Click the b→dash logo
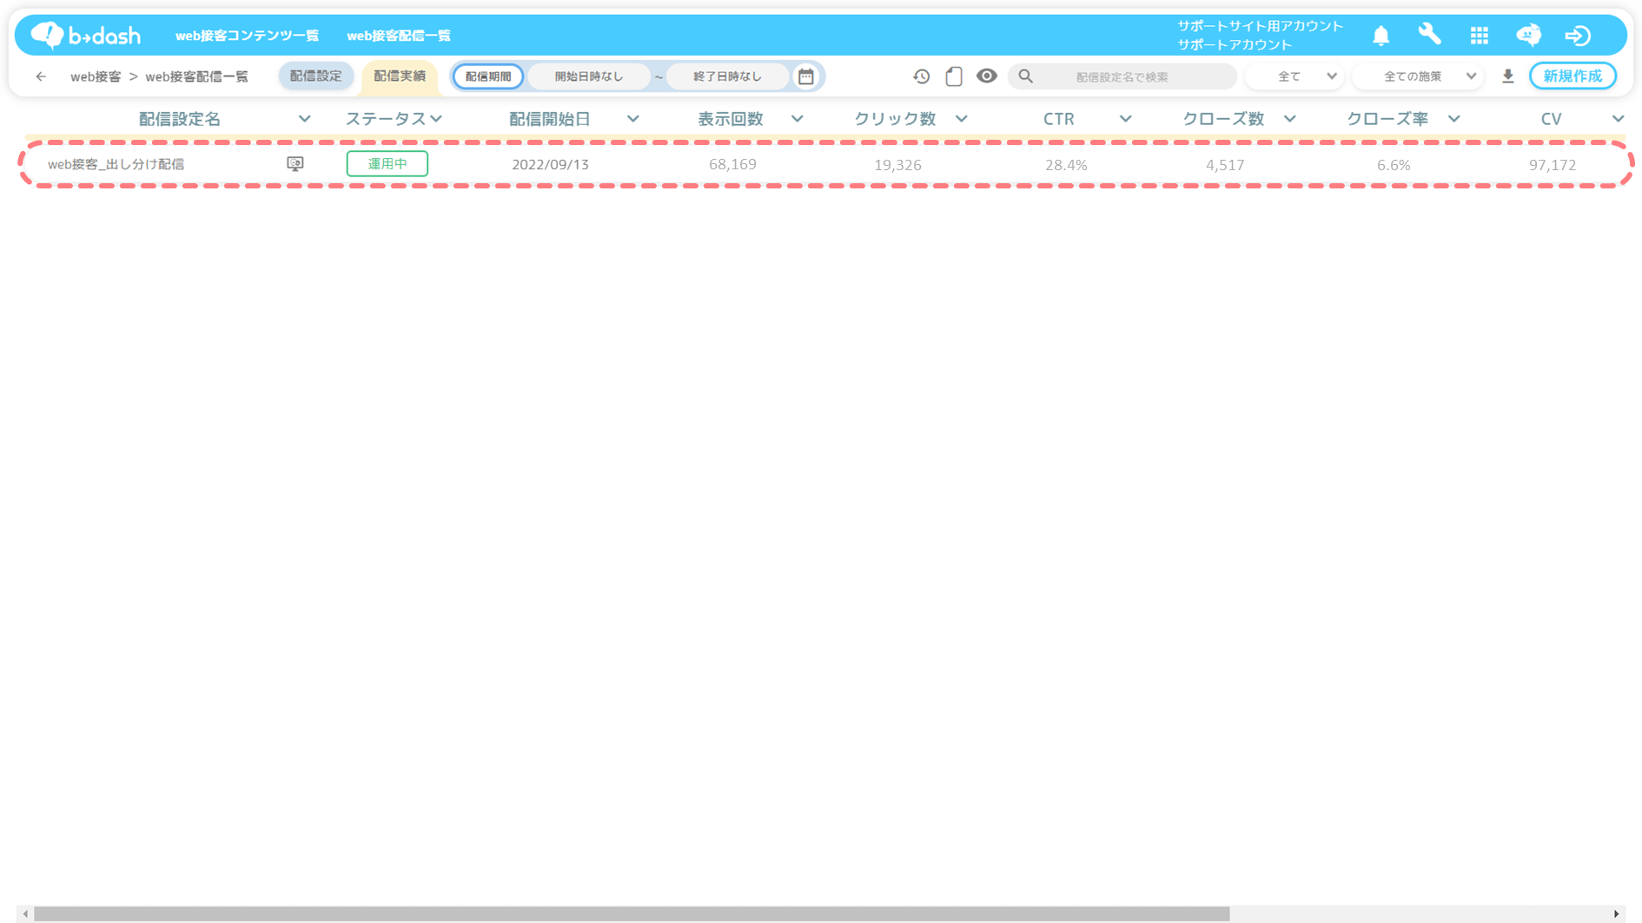1642x923 pixels. coord(85,35)
